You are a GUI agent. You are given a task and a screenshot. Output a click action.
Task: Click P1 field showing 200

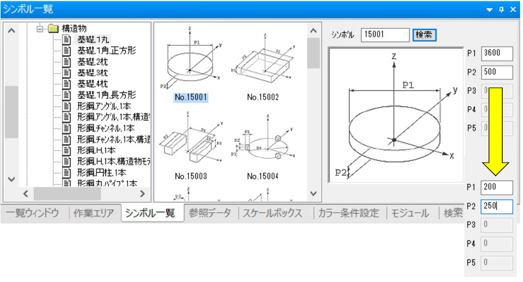tap(496, 187)
